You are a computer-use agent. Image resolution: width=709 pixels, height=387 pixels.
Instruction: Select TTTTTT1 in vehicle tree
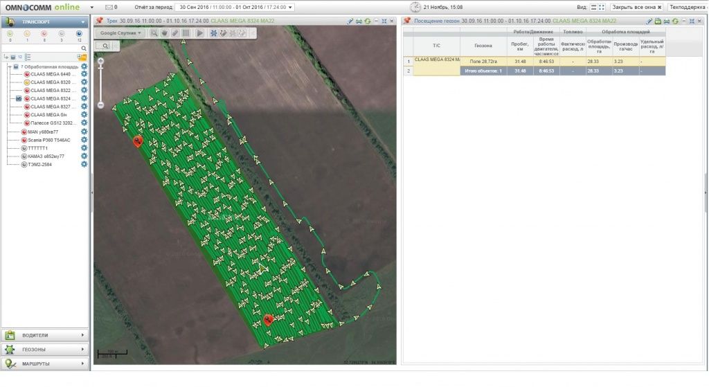tap(37, 148)
